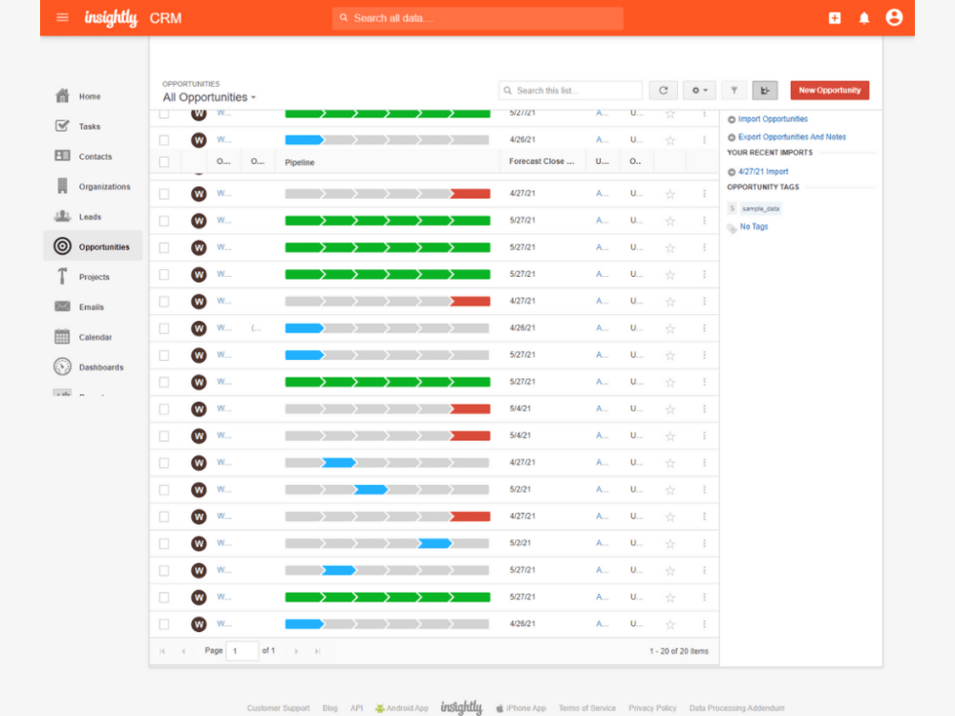The image size is (955, 716).
Task: Check row with first-stage blue pipeline dated 5/27/21
Action: [164, 355]
